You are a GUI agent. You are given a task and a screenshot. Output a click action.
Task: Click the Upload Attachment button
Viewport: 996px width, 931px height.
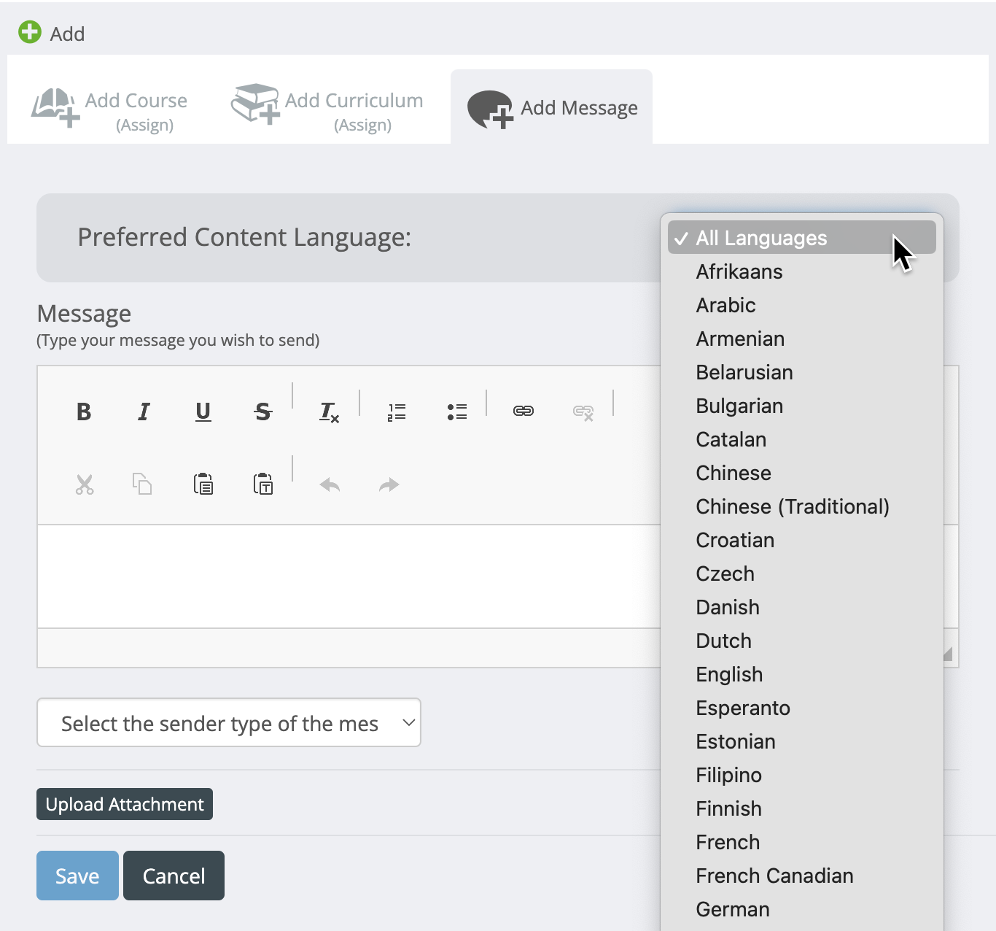[x=125, y=804]
